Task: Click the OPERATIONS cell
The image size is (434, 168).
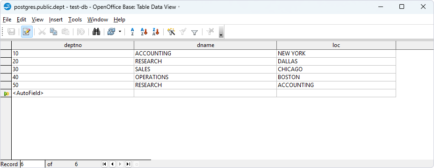Action: coord(205,77)
